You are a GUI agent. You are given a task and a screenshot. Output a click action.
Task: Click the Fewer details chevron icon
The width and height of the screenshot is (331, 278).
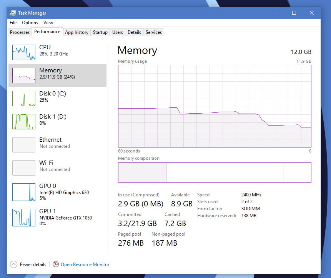point(13,264)
